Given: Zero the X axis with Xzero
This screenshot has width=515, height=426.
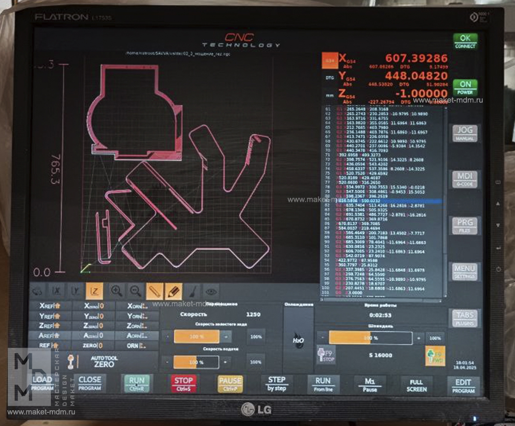Looking at the screenshot, I should [94, 306].
